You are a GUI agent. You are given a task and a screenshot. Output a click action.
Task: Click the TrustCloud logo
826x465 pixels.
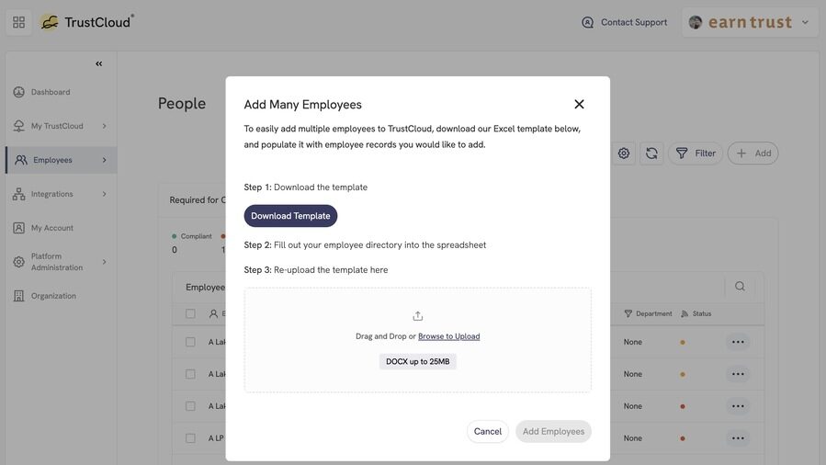(x=87, y=22)
